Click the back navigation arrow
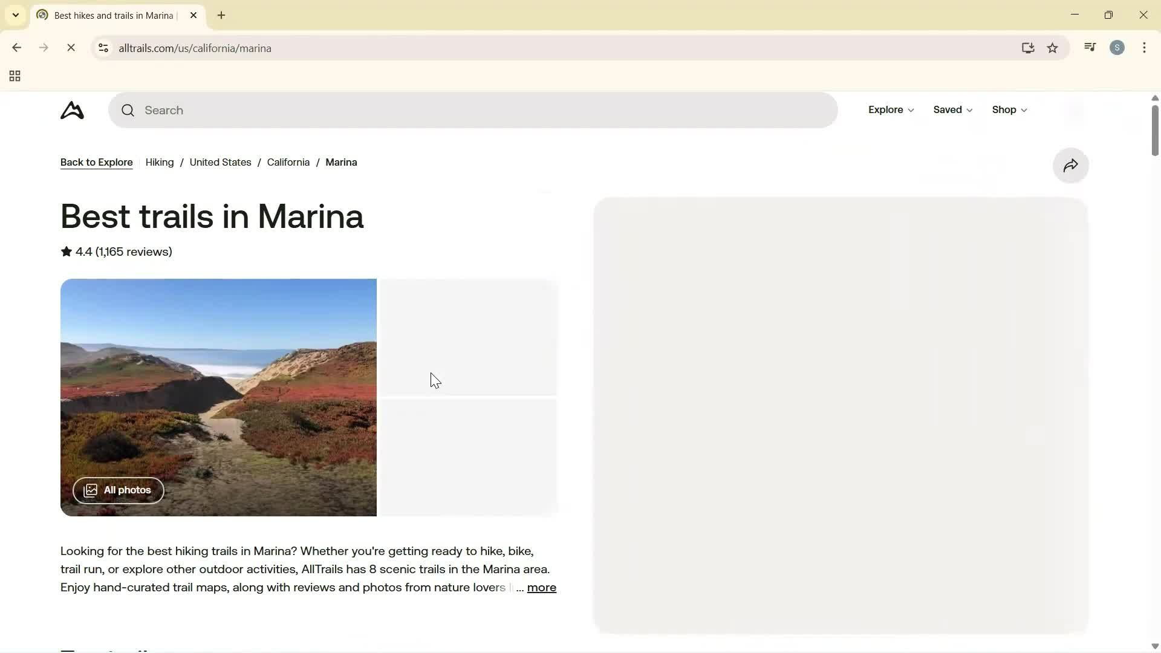The height and width of the screenshot is (653, 1161). [16, 47]
